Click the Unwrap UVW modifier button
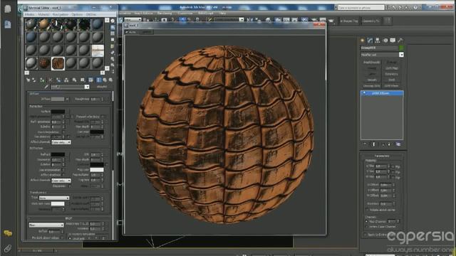The height and width of the screenshot is (256, 456). click(372, 86)
